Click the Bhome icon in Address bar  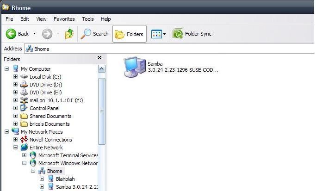click(x=29, y=49)
